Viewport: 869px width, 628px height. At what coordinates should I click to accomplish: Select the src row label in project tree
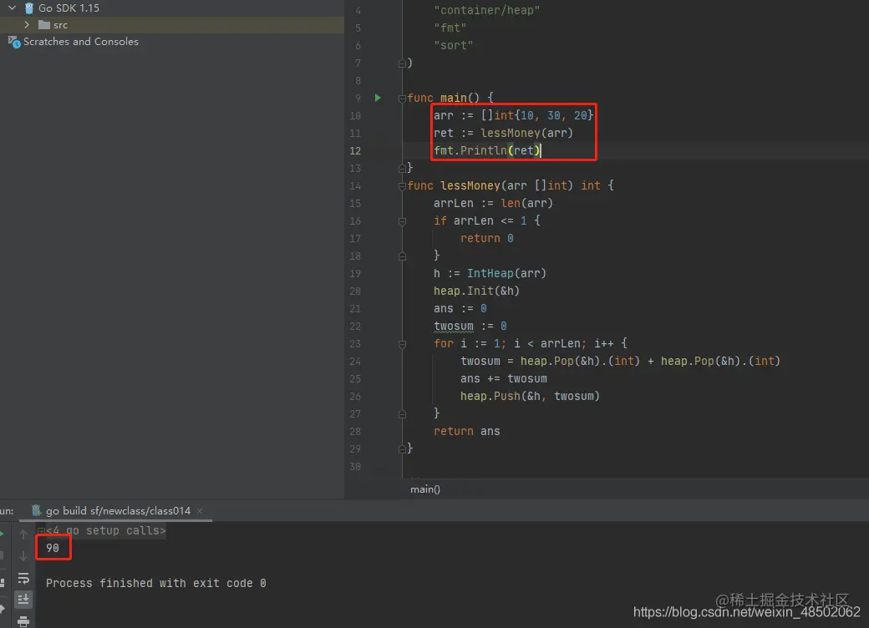[x=60, y=25]
